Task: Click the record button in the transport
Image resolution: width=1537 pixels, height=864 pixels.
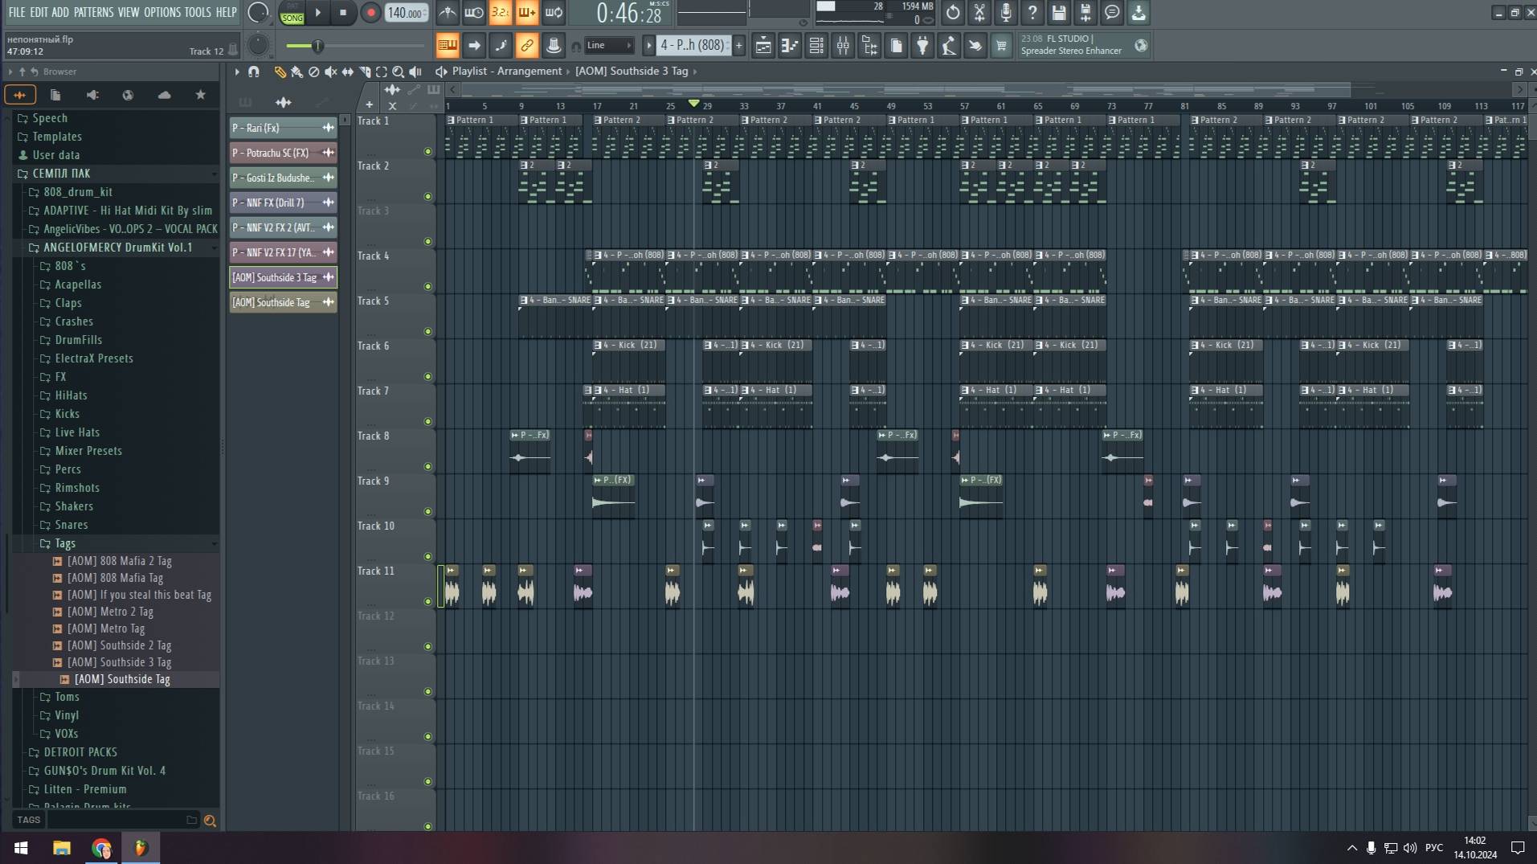Action: coord(370,13)
